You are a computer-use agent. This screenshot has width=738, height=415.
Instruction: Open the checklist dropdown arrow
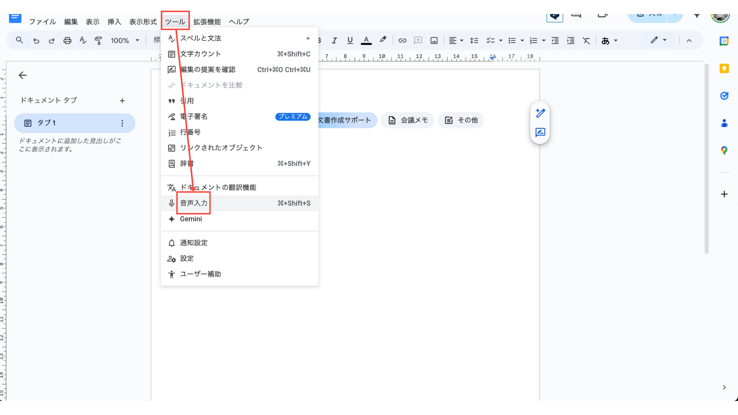[x=500, y=40]
